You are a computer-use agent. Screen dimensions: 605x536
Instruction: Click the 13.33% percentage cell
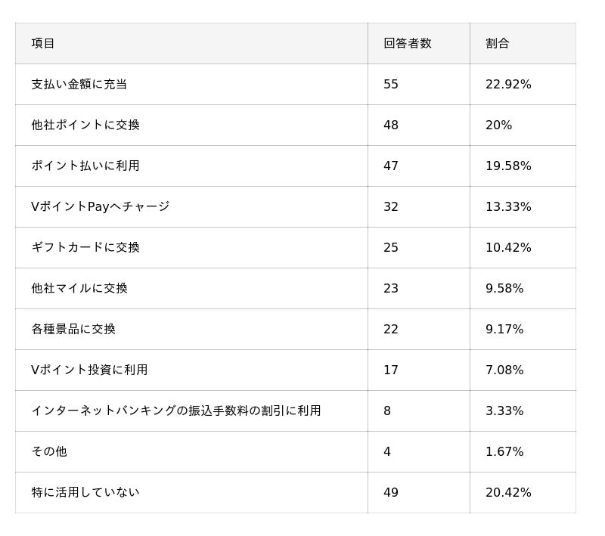pyautogui.click(x=508, y=207)
